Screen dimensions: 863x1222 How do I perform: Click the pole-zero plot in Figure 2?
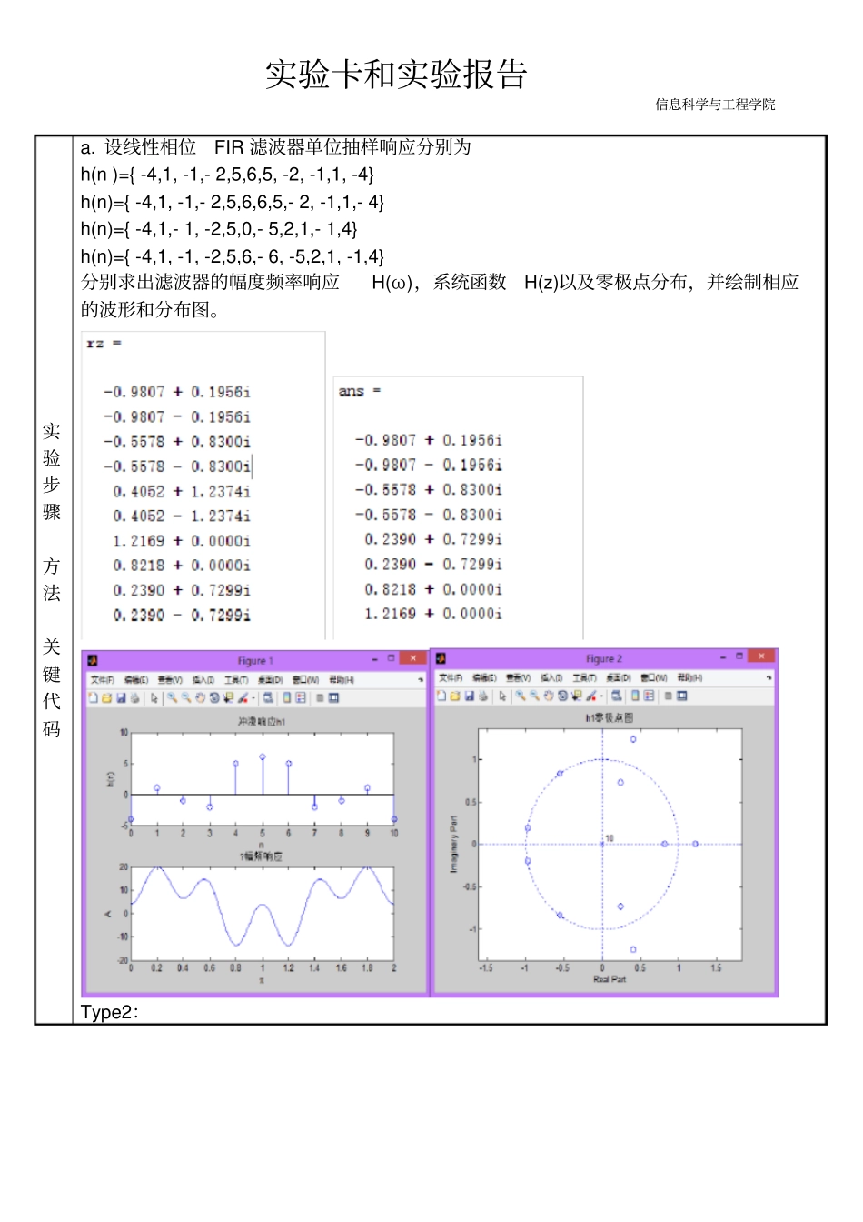(x=610, y=845)
